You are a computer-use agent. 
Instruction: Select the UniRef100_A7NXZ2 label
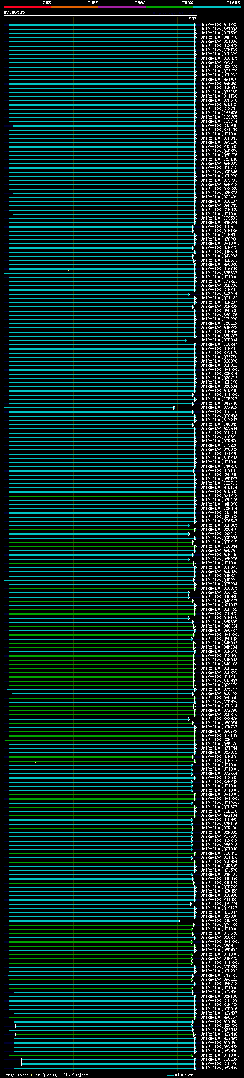coord(219,193)
